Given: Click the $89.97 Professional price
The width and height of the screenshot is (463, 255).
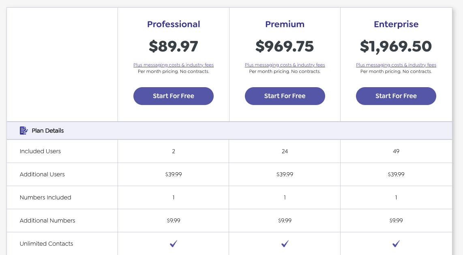Looking at the screenshot, I should (x=173, y=46).
